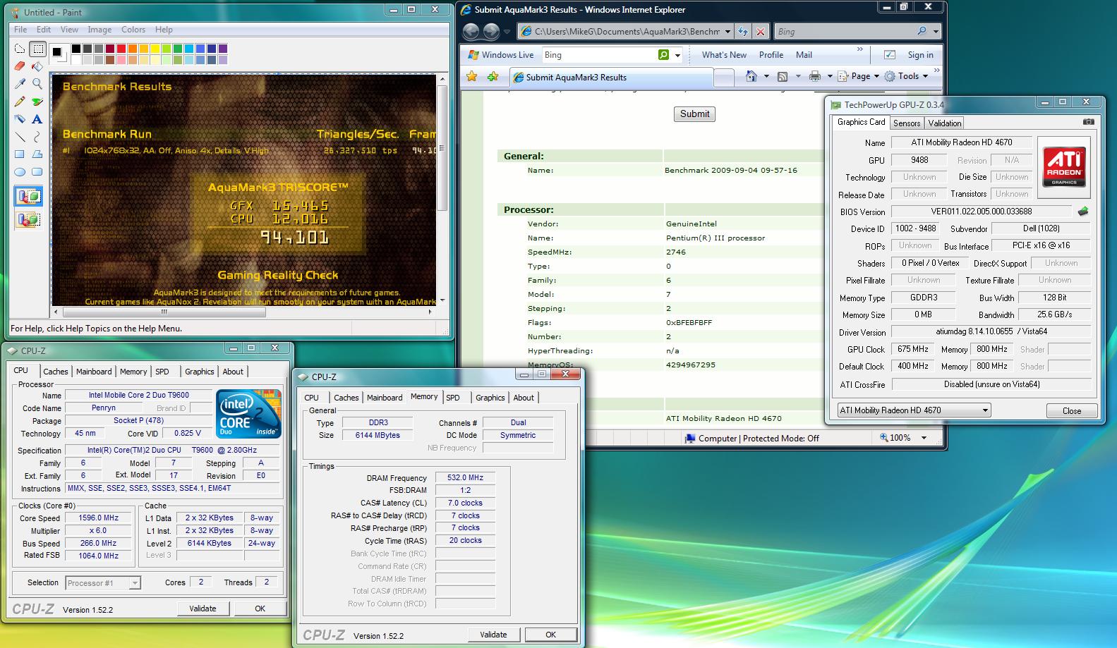Open the Print options dropdown arrow
Screen dimensions: 1117x648
point(830,76)
